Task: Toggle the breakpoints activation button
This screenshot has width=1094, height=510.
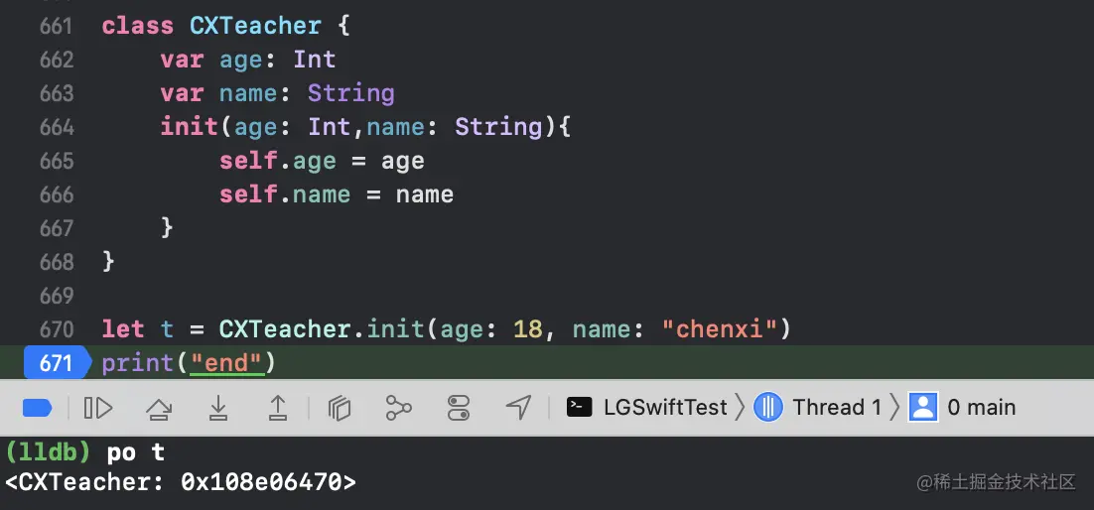Action: point(37,408)
